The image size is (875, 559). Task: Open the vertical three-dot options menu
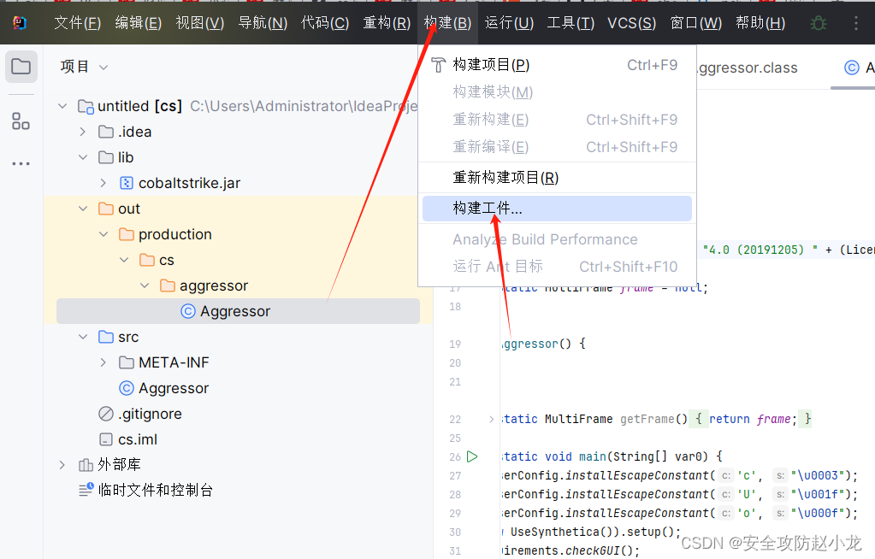point(856,23)
